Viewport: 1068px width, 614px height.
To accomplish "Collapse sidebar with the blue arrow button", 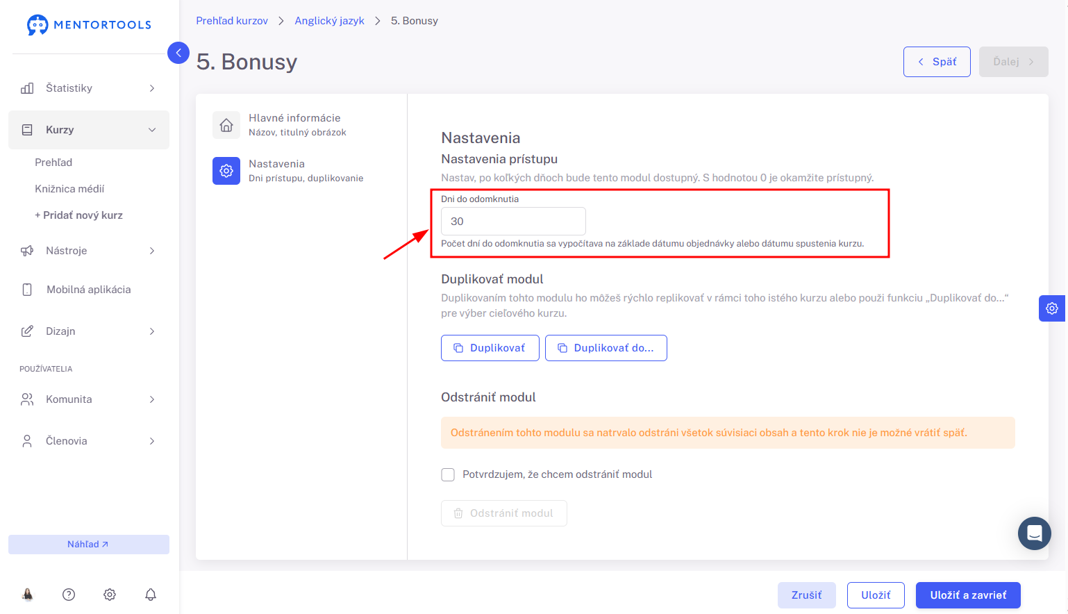I will (178, 53).
